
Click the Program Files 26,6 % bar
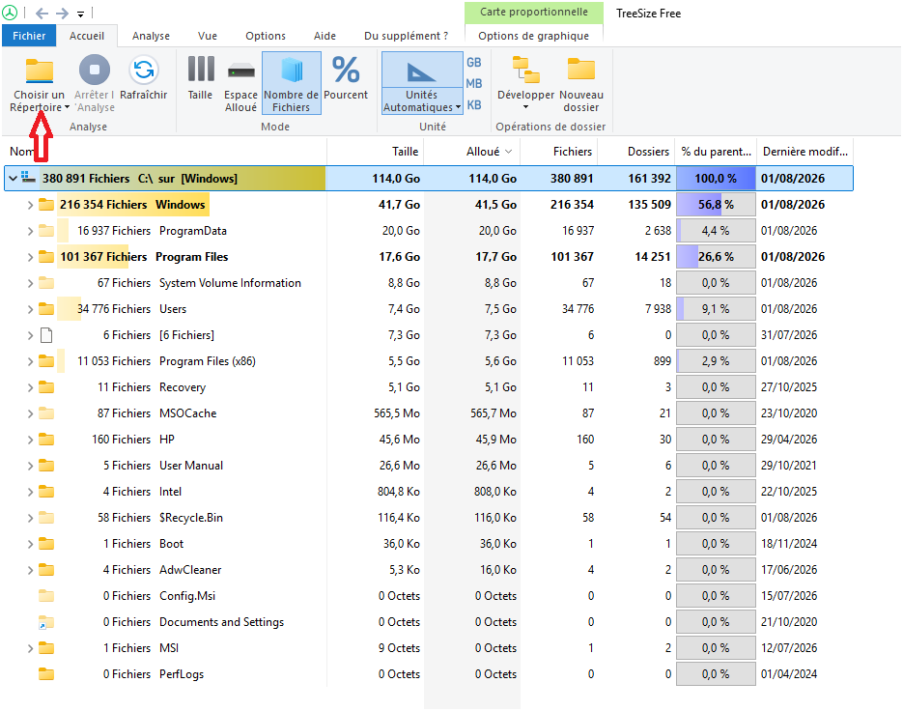pos(716,257)
